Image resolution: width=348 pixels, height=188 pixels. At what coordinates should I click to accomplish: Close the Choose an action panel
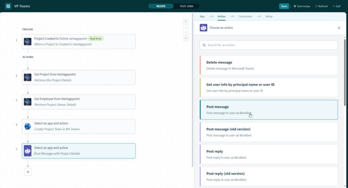click(x=339, y=28)
